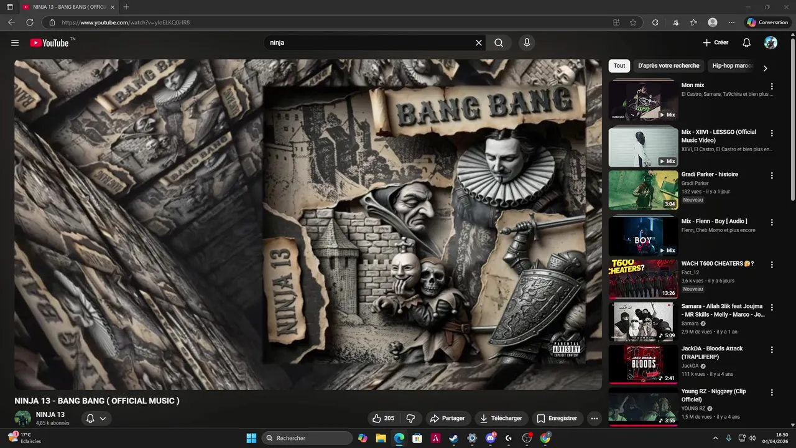The width and height of the screenshot is (796, 448).
Task: Open the notifications bell in the header
Action: tap(747, 43)
